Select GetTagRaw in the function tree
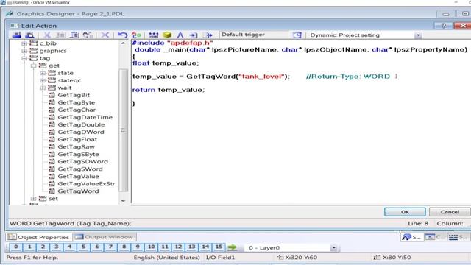The image size is (471, 265). (76, 147)
